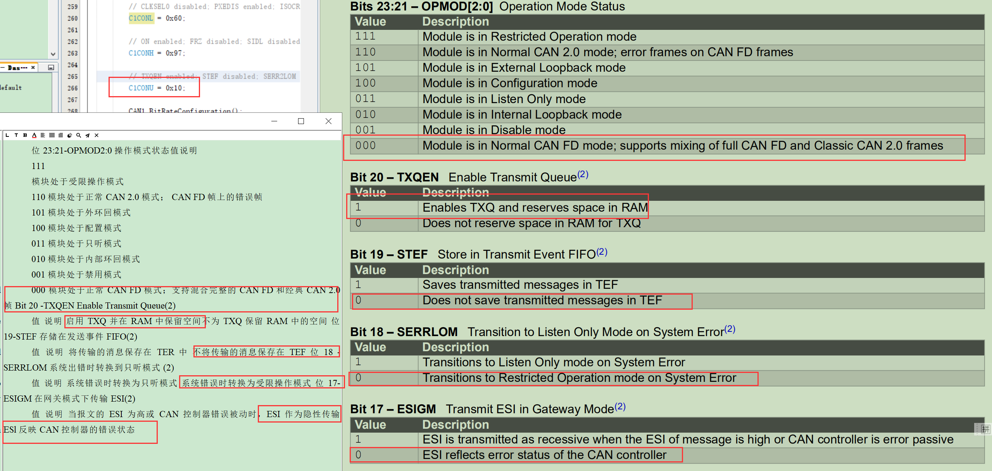Align text right in note toolbar
The height and width of the screenshot is (471, 992).
click(x=60, y=135)
